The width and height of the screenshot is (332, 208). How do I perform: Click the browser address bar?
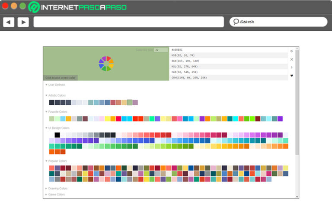pos(128,22)
